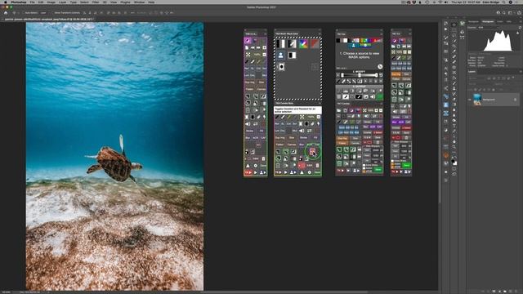Screen dimensions: 523x294
Task: Open the Image menu
Action: (x=51, y=2)
